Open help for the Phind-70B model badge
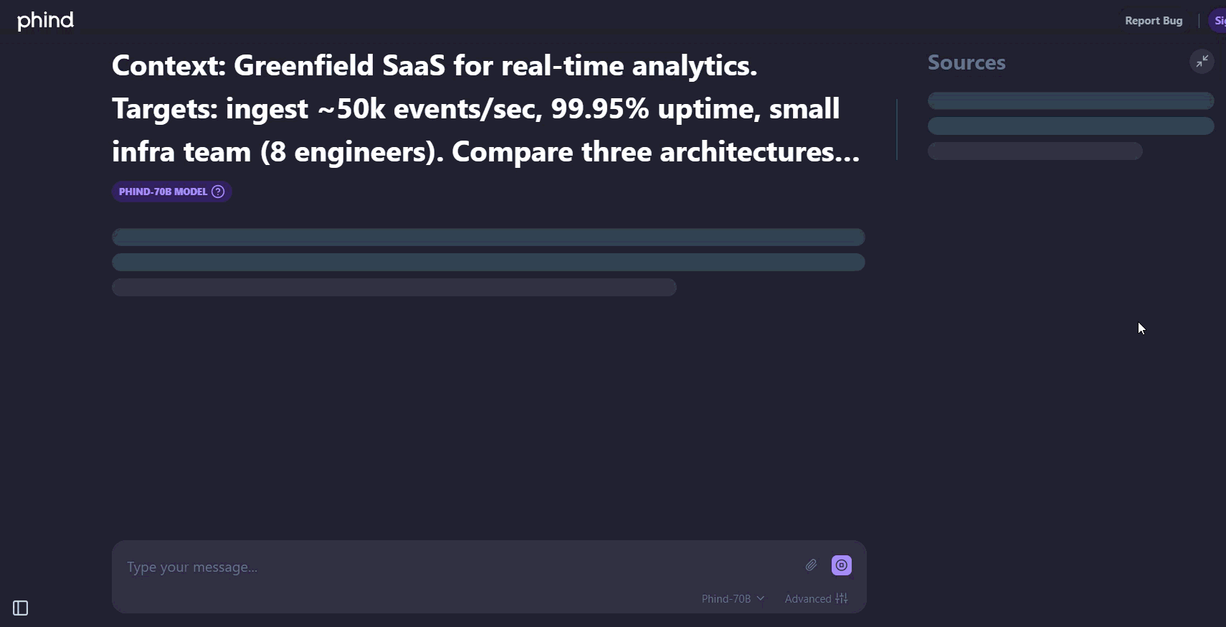Screen dimensions: 1226x627 pos(218,192)
